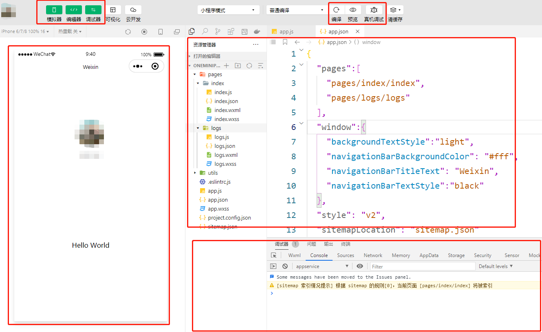Click the save-layout disk icon in sidebar
The height and width of the screenshot is (332, 542).
pyautogui.click(x=245, y=31)
